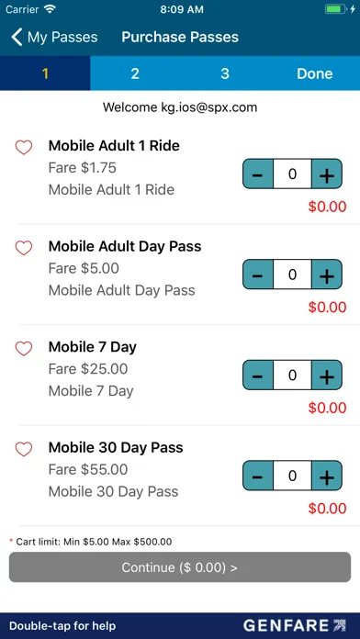The height and width of the screenshot is (639, 360).
Task: Open the Done tab
Action: click(x=315, y=73)
